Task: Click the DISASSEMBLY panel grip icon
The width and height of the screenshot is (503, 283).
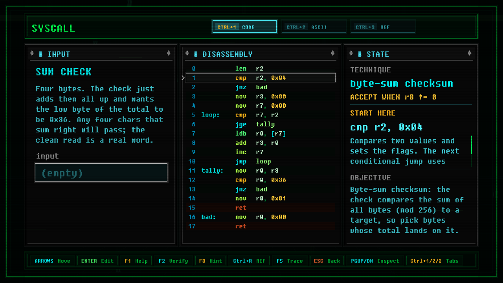Action: (x=195, y=54)
